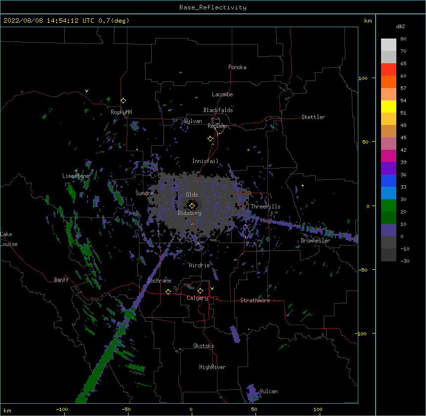Select the blue 33-36 dBZ legend swatch
Viewport: 426px width, 416px height.
pos(388,180)
